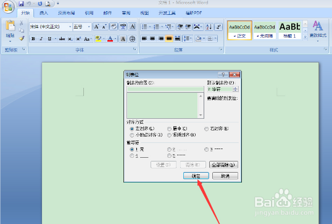Click the bullets list icon
The height and width of the screenshot is (224, 332).
144,27
